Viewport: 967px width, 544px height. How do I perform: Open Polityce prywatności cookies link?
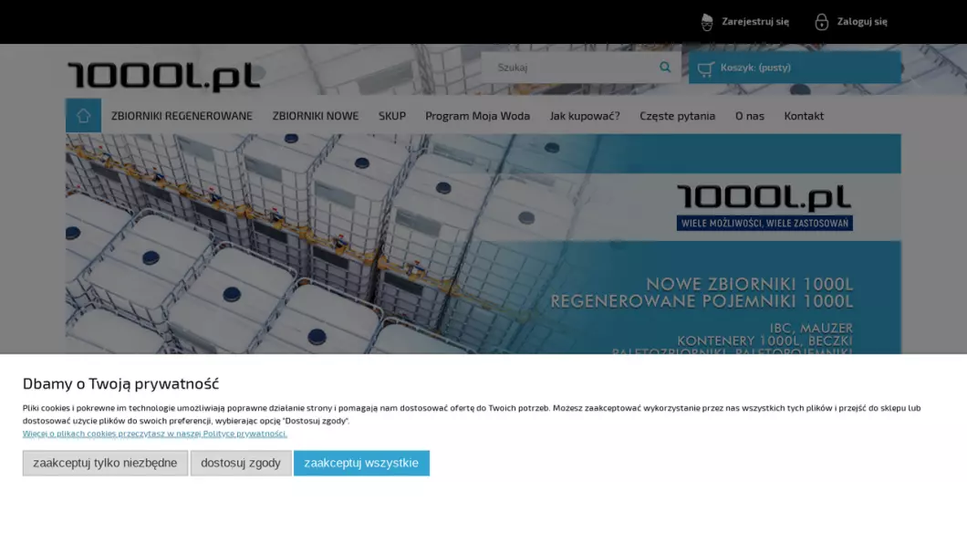(155, 434)
